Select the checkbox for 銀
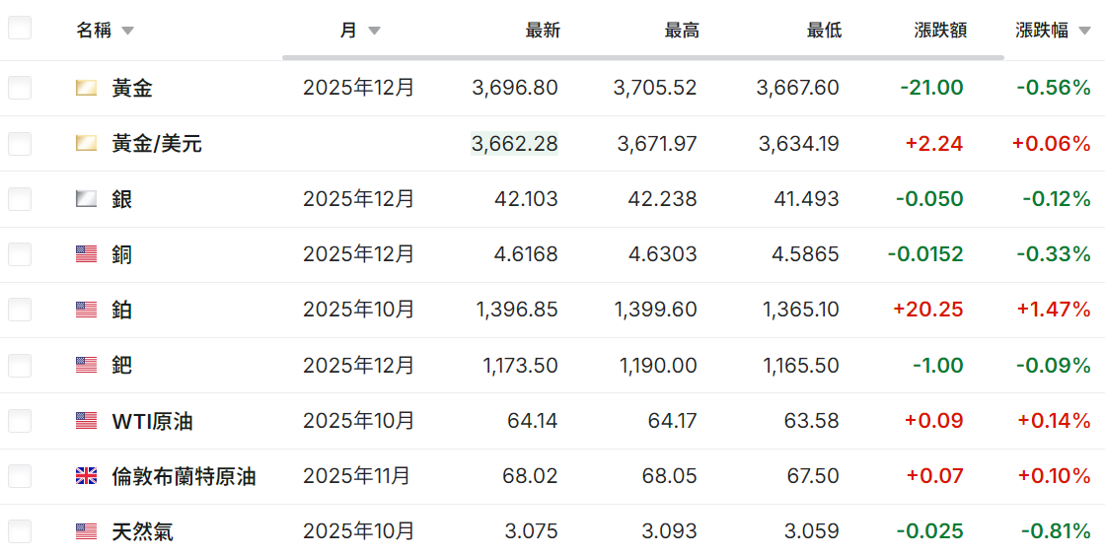The width and height of the screenshot is (1105, 556). click(x=20, y=199)
